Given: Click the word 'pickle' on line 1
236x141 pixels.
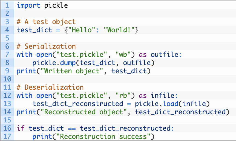Looking at the screenshot, I should coord(56,5).
